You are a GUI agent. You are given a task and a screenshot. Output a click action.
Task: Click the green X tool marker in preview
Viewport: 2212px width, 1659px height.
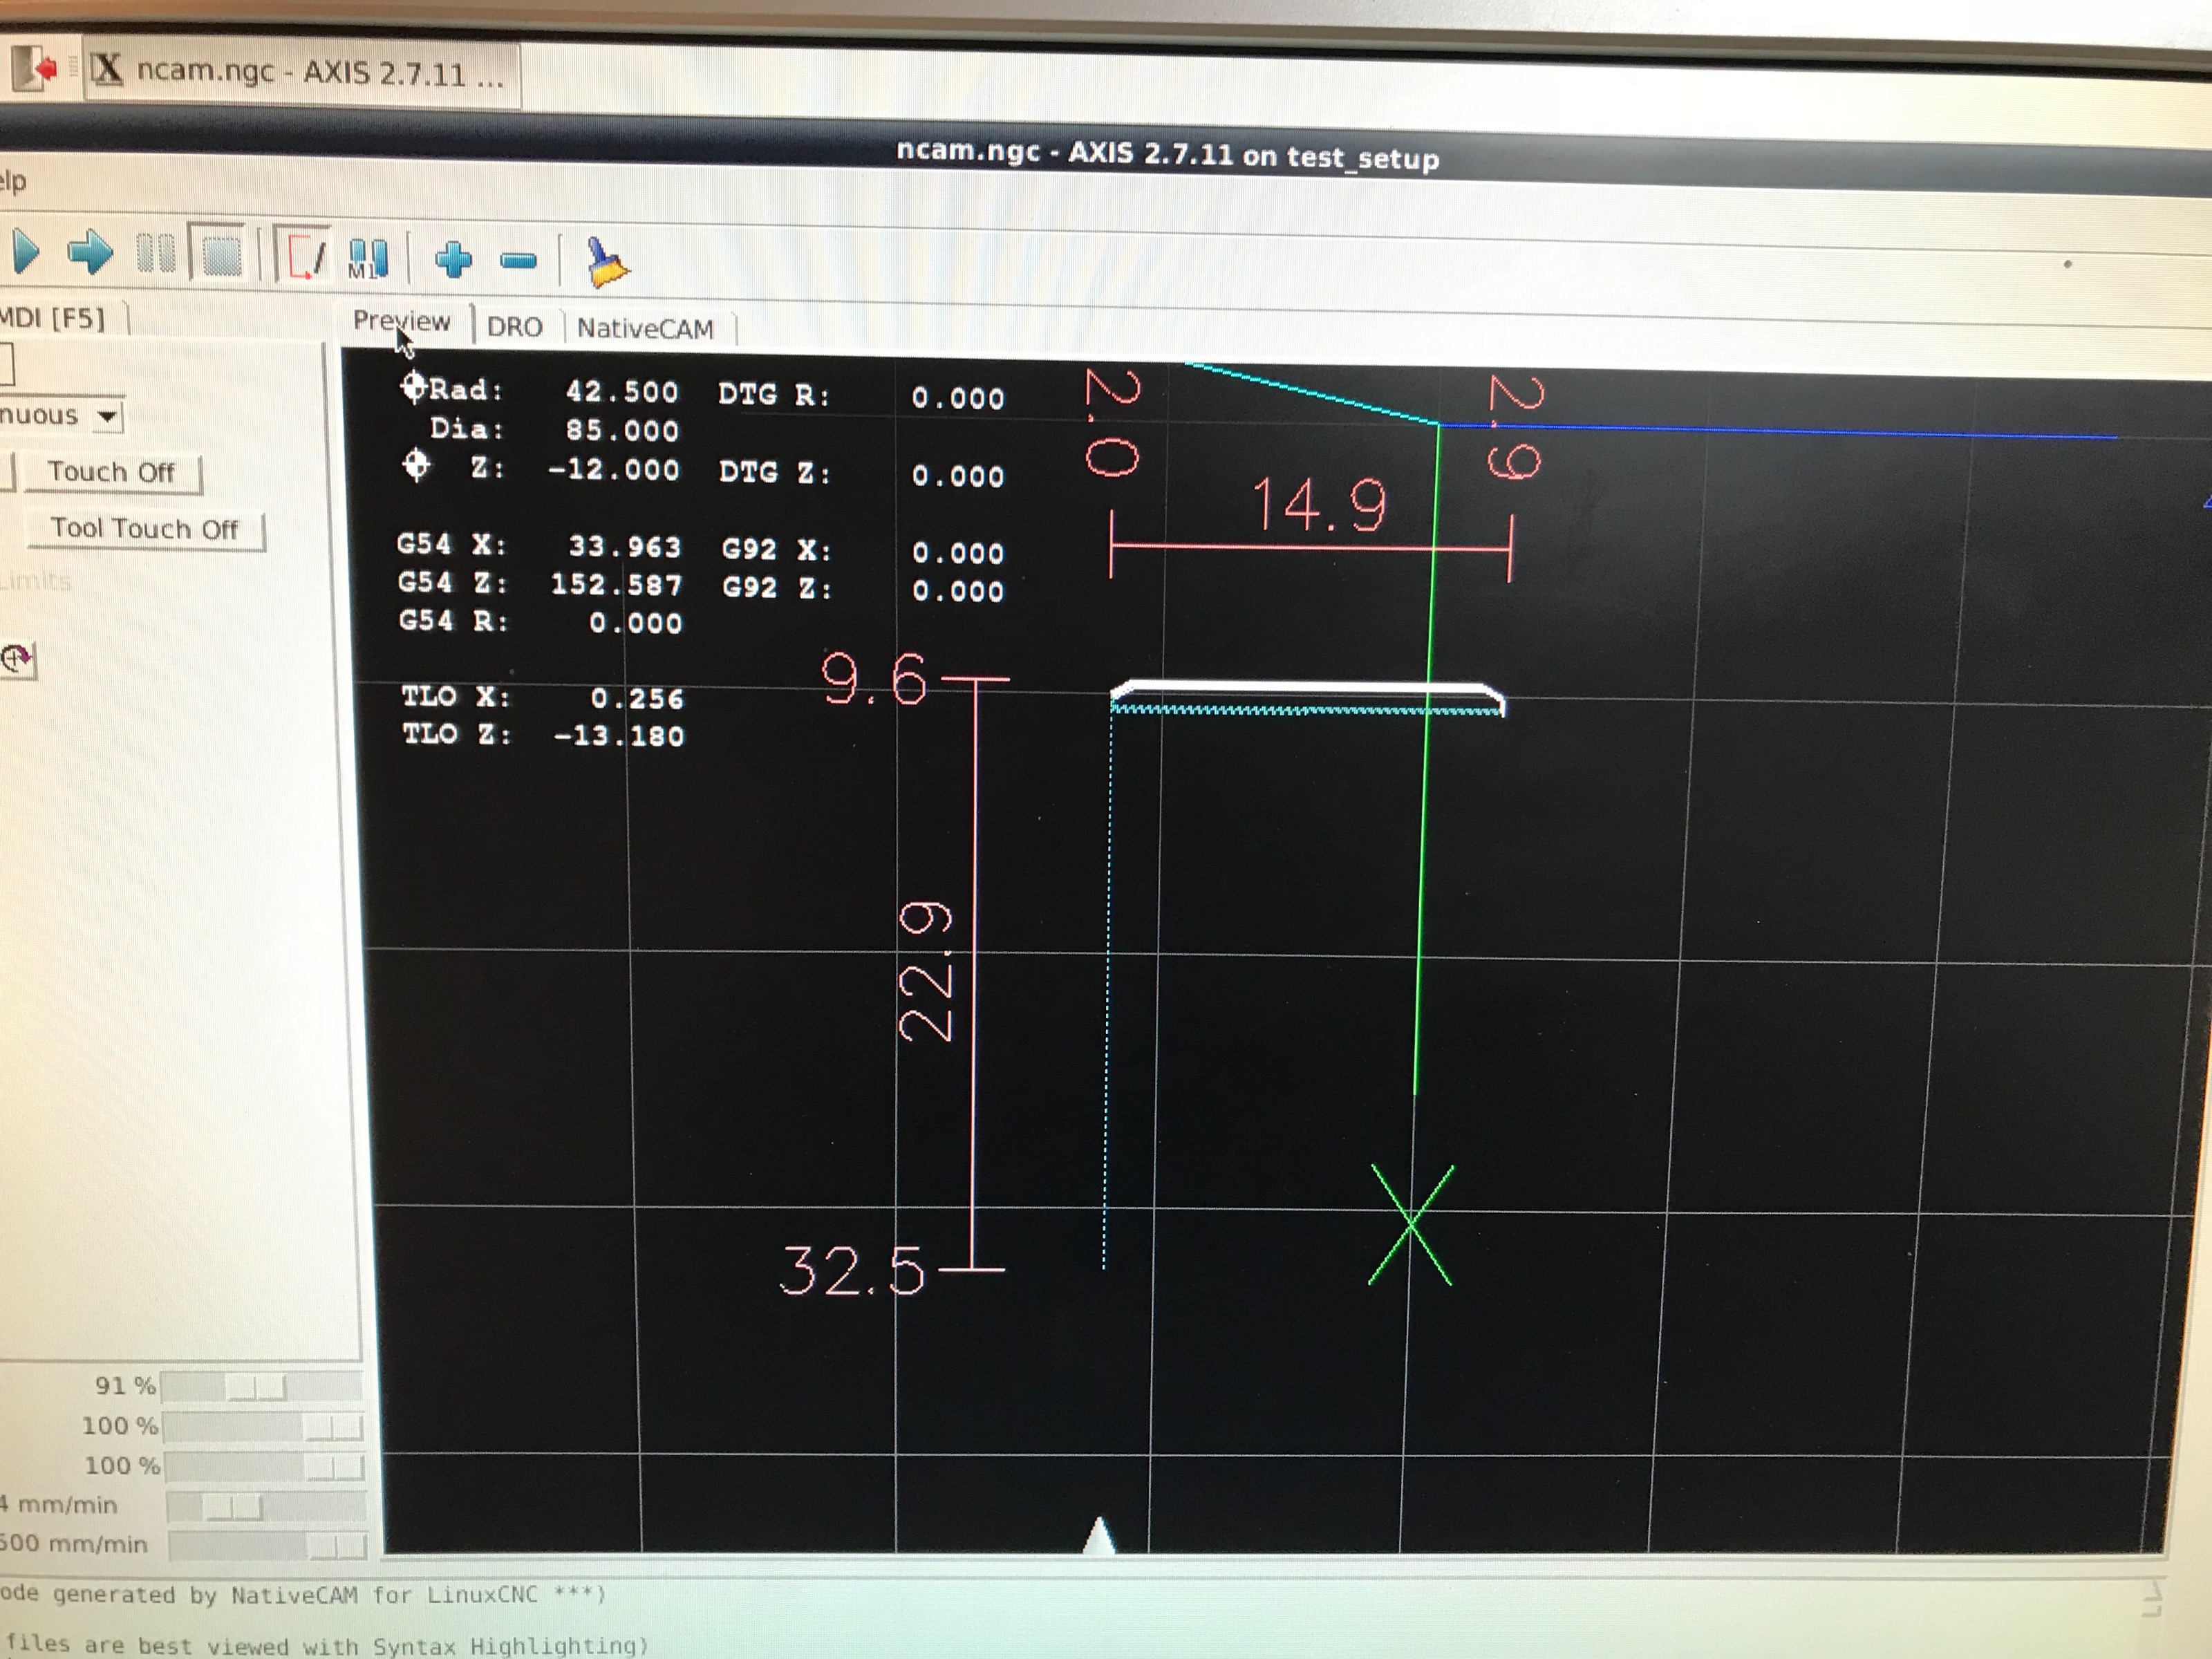click(x=1411, y=1224)
